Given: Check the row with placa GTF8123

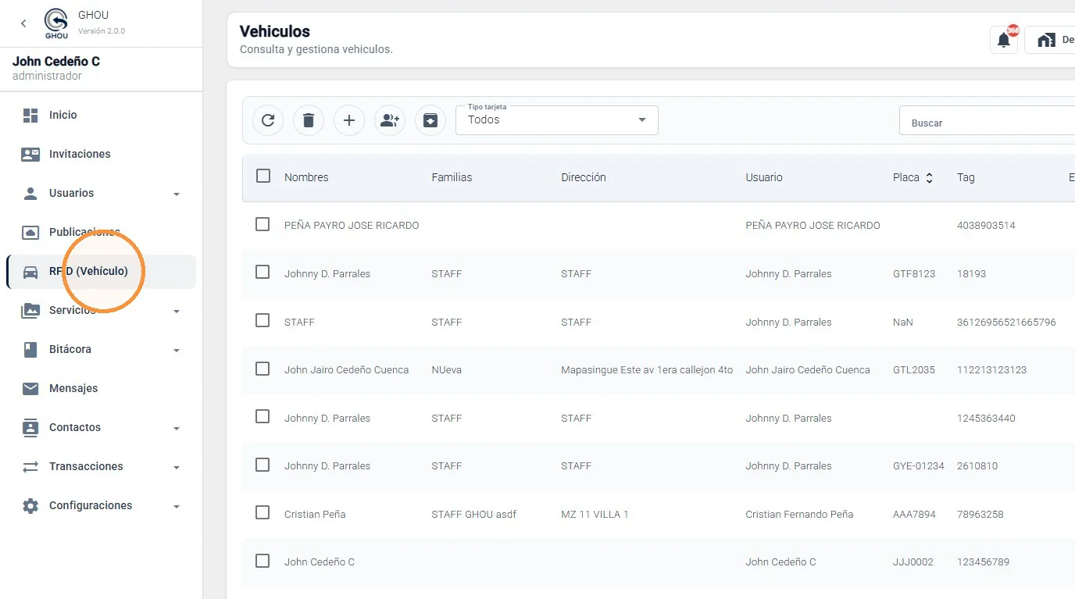Looking at the screenshot, I should tap(262, 272).
